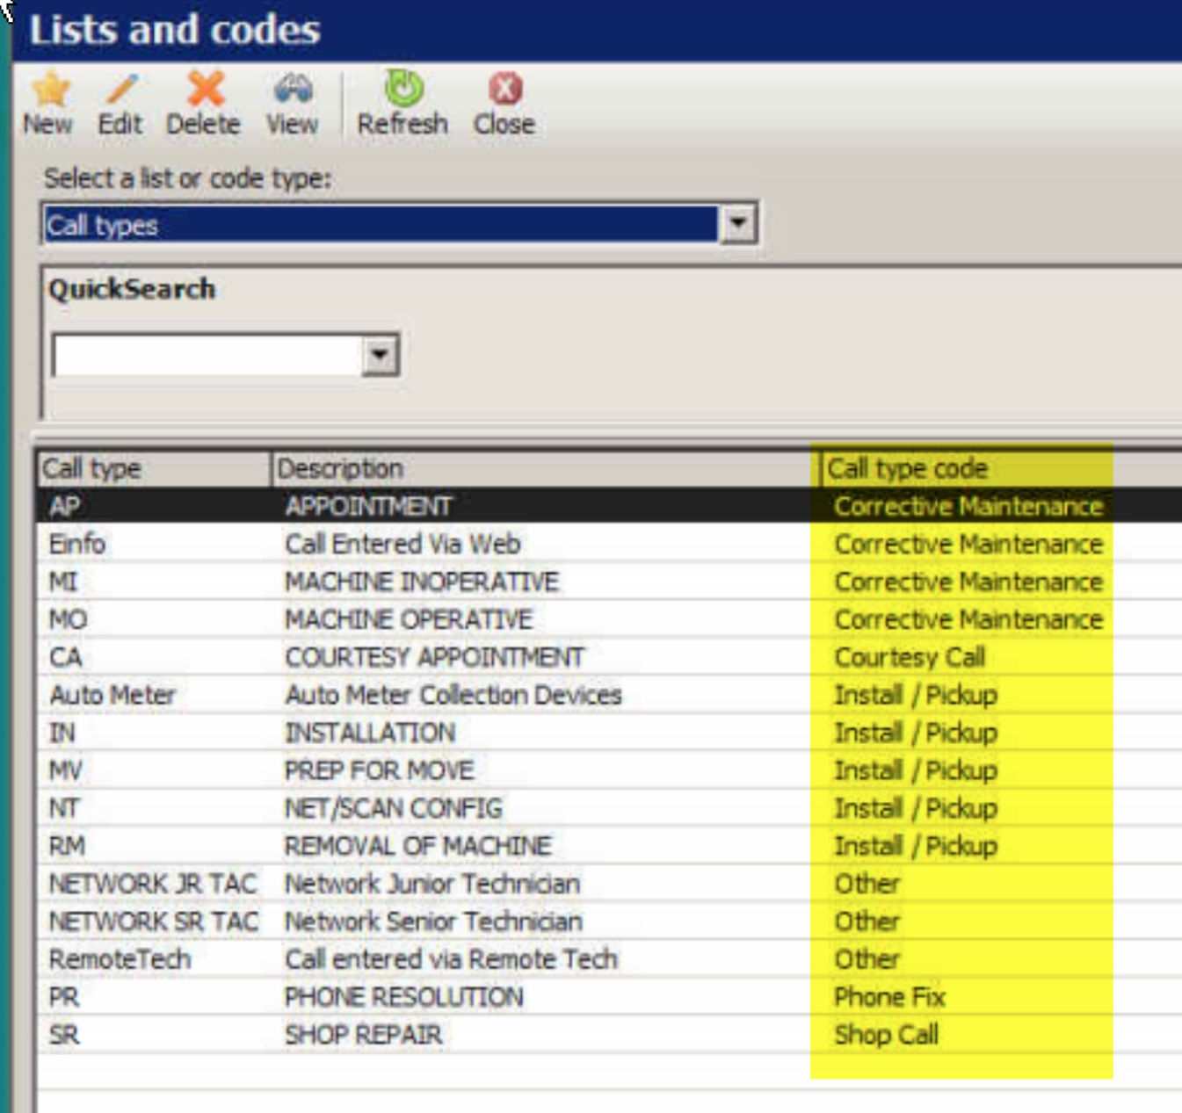1182x1113 pixels.
Task: Click Other code in RemoteTech row
Action: (867, 960)
